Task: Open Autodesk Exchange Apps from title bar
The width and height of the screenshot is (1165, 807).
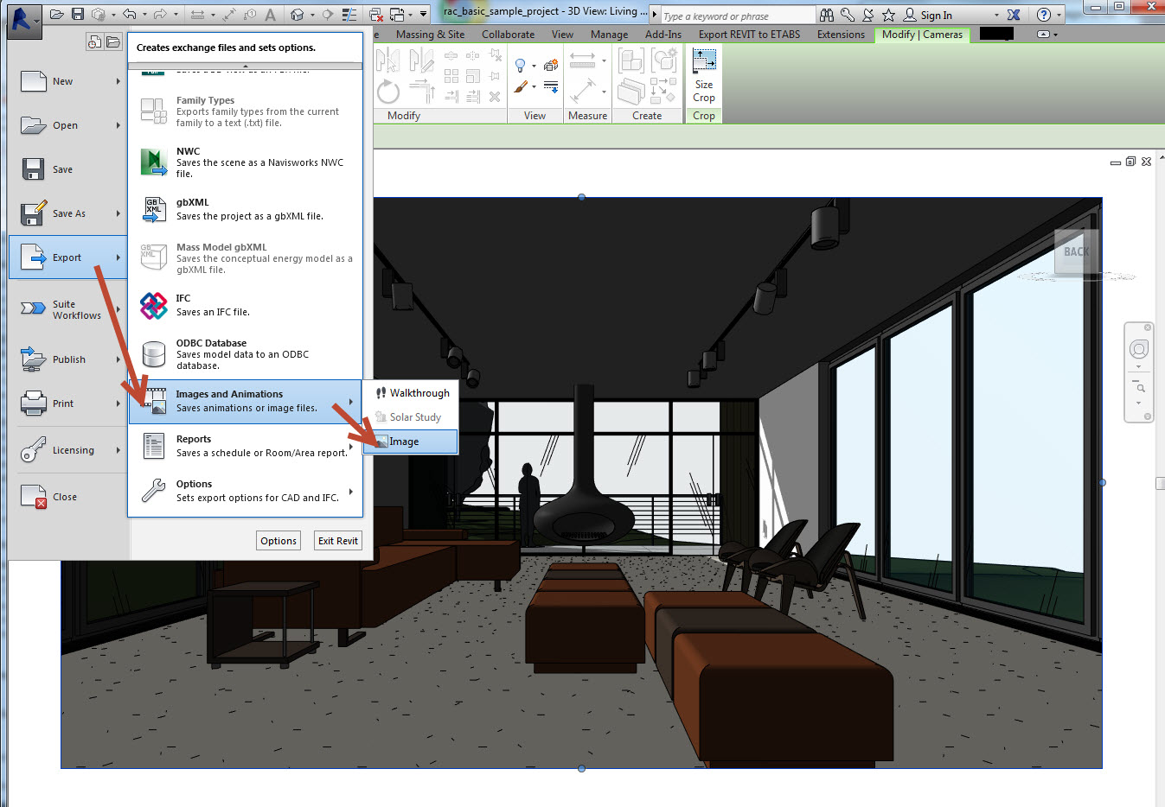Action: (1012, 15)
